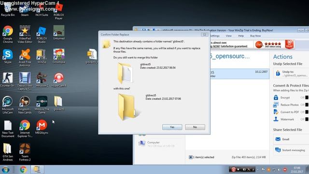Open the View menu in WinZip
Screen dimensions: 309x174
click(228, 36)
